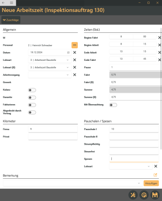Minimize the window
The width and height of the screenshot is (162, 201).
point(140,3)
